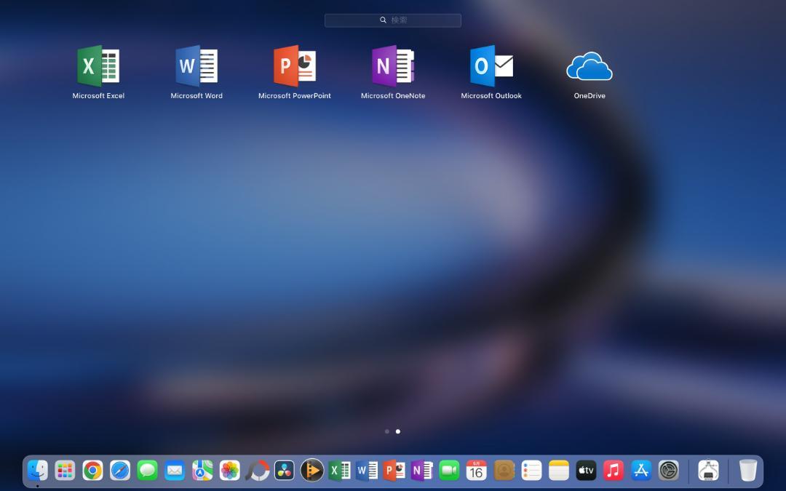Click the "Microsoft PowerPoint" label text

[x=295, y=96]
